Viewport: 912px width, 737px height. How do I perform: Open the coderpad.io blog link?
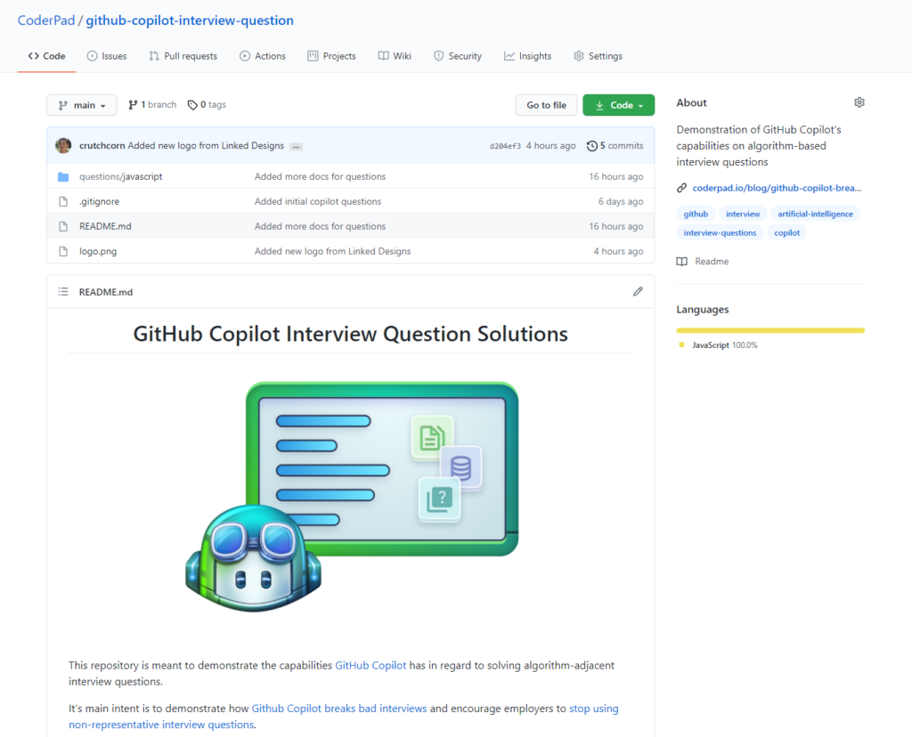click(776, 188)
